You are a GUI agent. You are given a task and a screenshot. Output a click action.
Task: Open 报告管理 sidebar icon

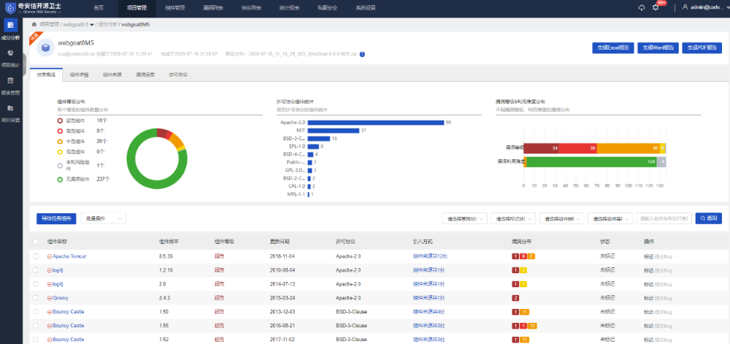click(x=10, y=80)
